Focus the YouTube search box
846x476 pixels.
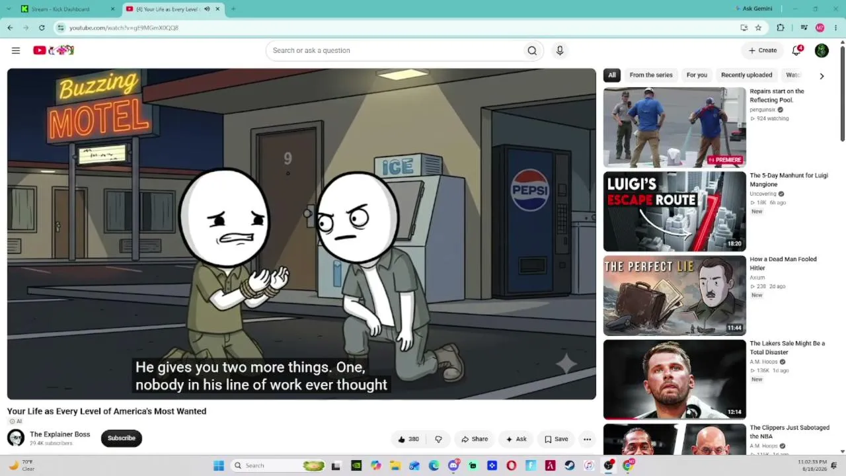pos(394,50)
